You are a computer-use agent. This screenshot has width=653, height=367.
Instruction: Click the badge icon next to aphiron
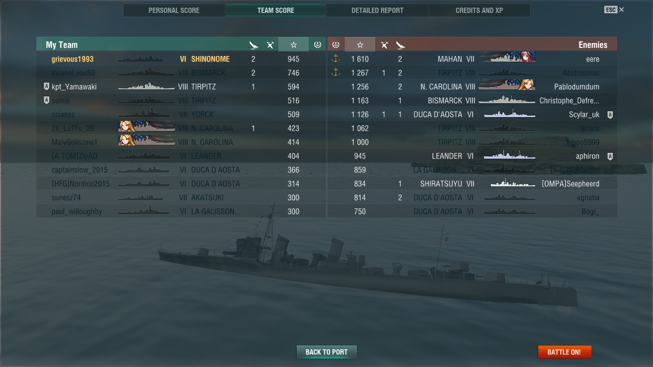point(610,156)
